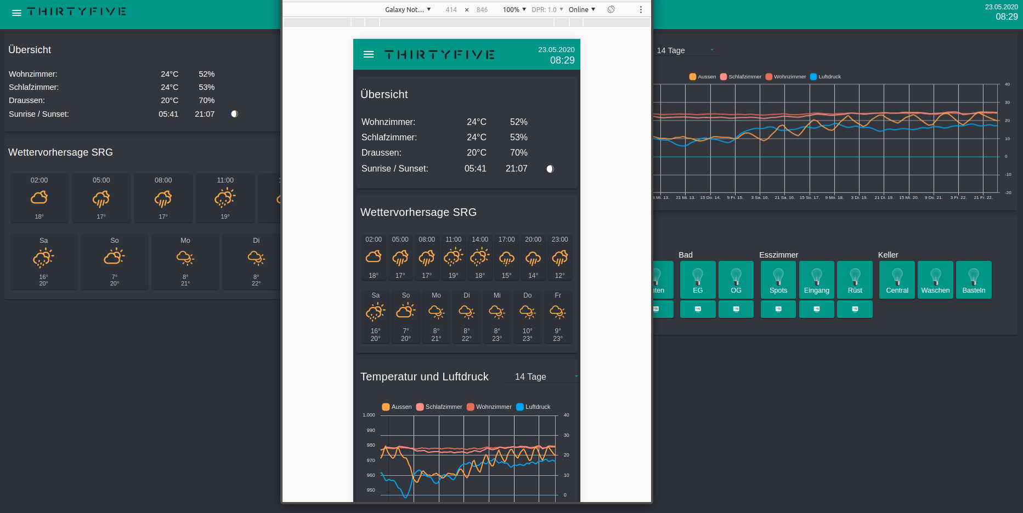This screenshot has height=513, width=1023.
Task: Click Di weather icon in background daily forecast
Action: pyautogui.click(x=256, y=258)
